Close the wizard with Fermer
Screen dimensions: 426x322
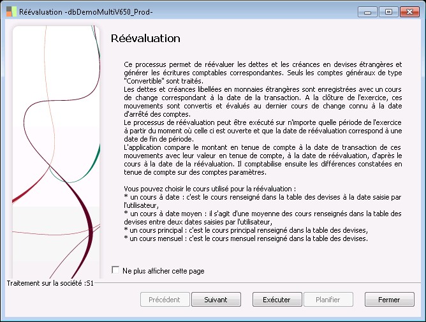pyautogui.click(x=389, y=300)
